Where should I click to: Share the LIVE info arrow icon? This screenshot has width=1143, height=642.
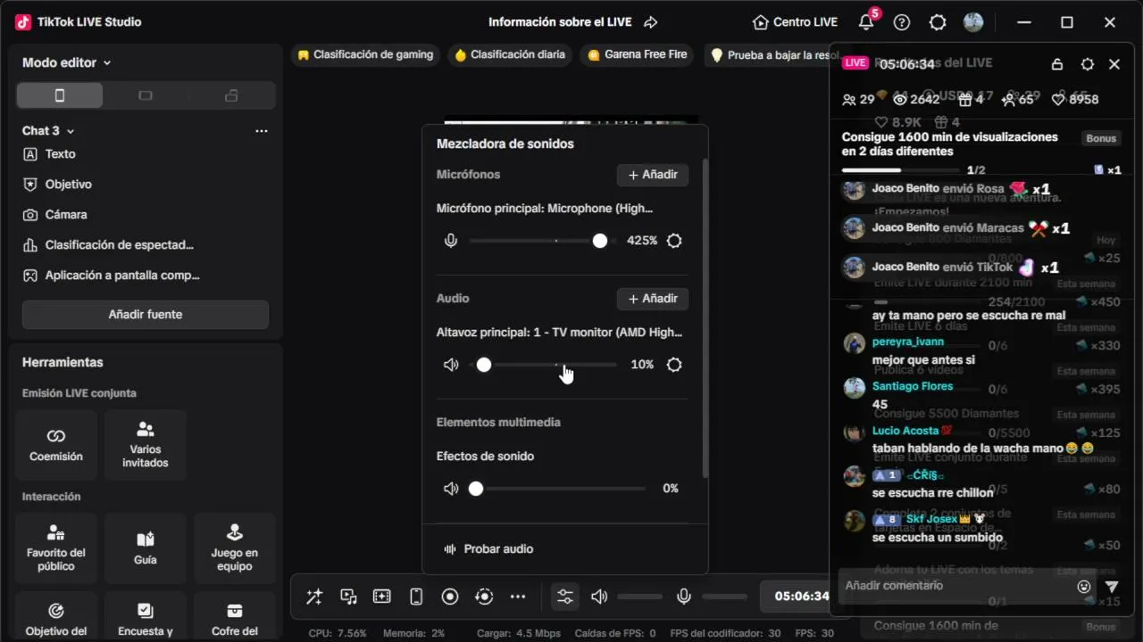pyautogui.click(x=651, y=22)
